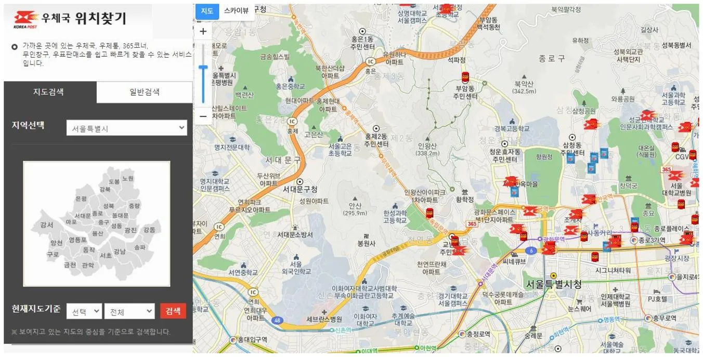Viewport: 703px width, 357px height.
Task: Open the 지도검색 tab
Action: click(x=49, y=92)
